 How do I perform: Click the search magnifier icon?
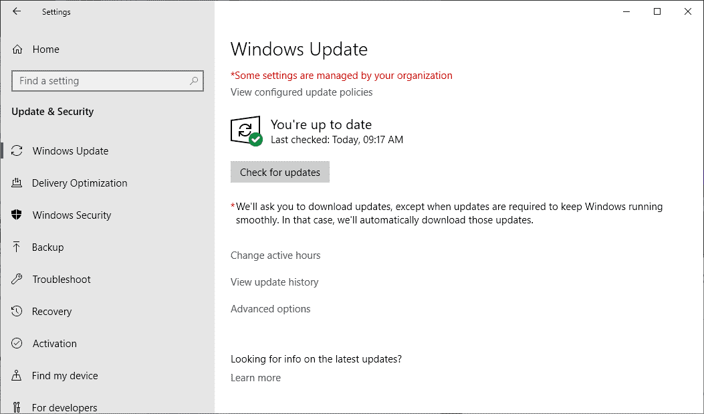[x=194, y=81]
